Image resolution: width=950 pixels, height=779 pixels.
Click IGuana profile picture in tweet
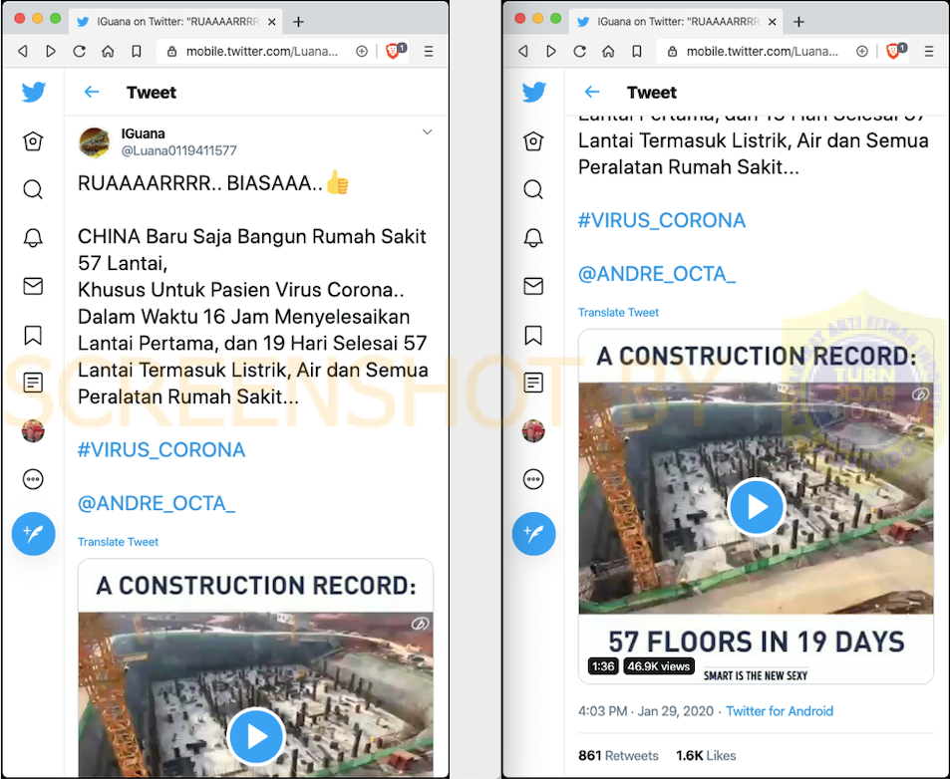tap(95, 142)
